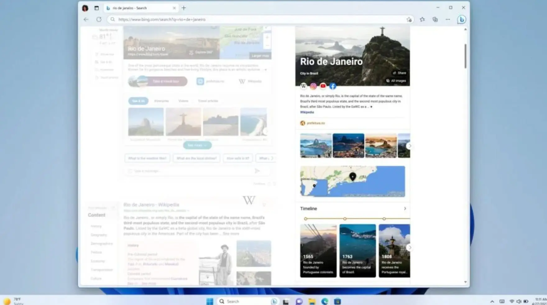Open the Favorites star icon in the toolbar
The width and height of the screenshot is (547, 305).
pyautogui.click(x=422, y=19)
